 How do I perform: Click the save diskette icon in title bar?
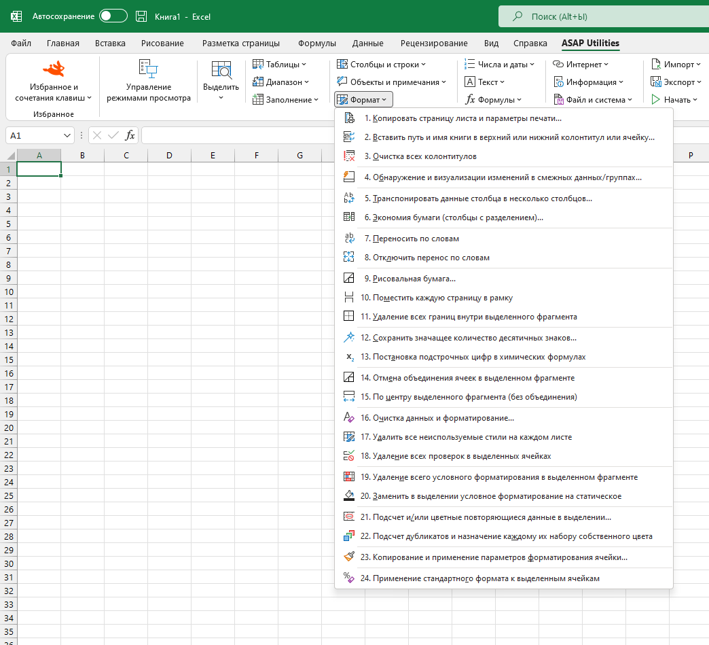click(x=141, y=17)
